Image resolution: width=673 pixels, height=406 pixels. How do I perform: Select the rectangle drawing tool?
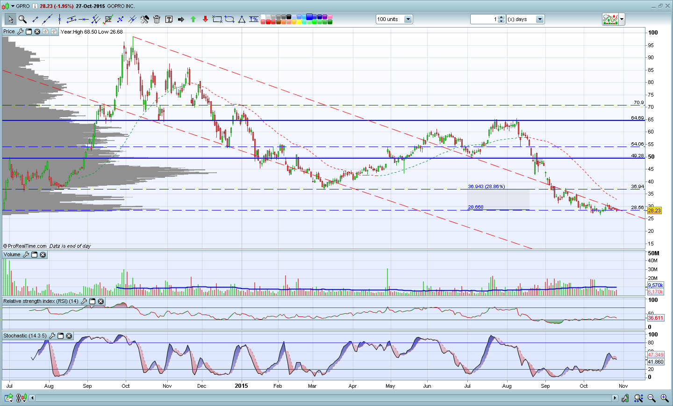tap(217, 19)
